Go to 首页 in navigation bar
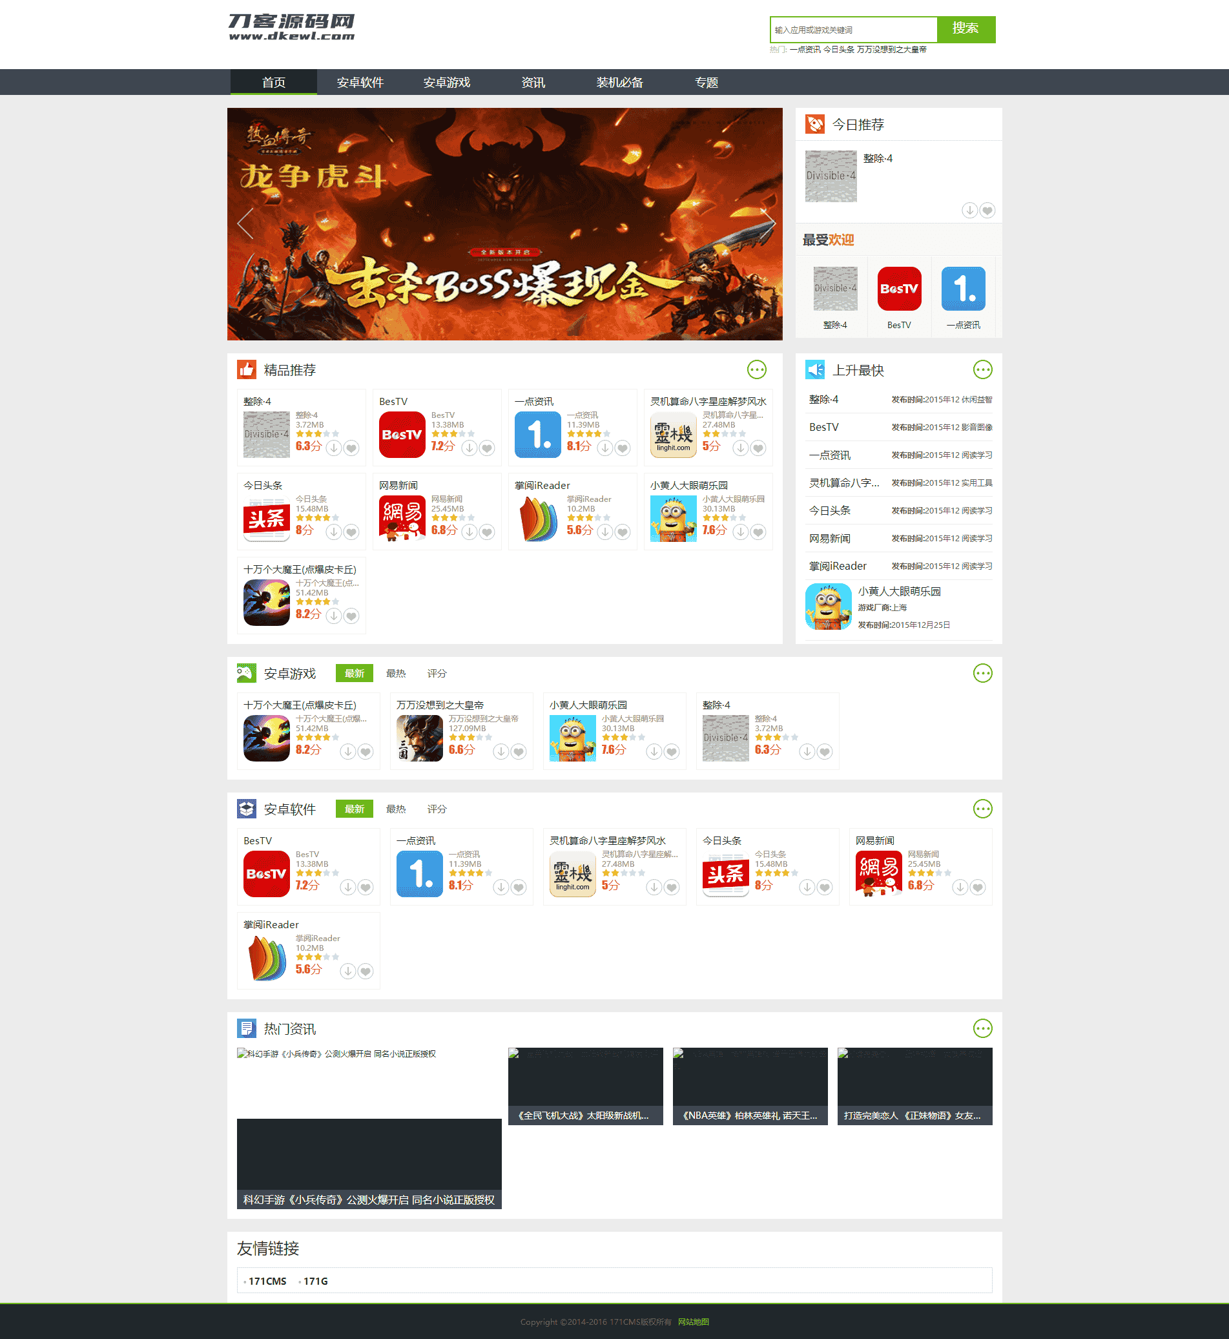This screenshot has width=1229, height=1339. [274, 82]
